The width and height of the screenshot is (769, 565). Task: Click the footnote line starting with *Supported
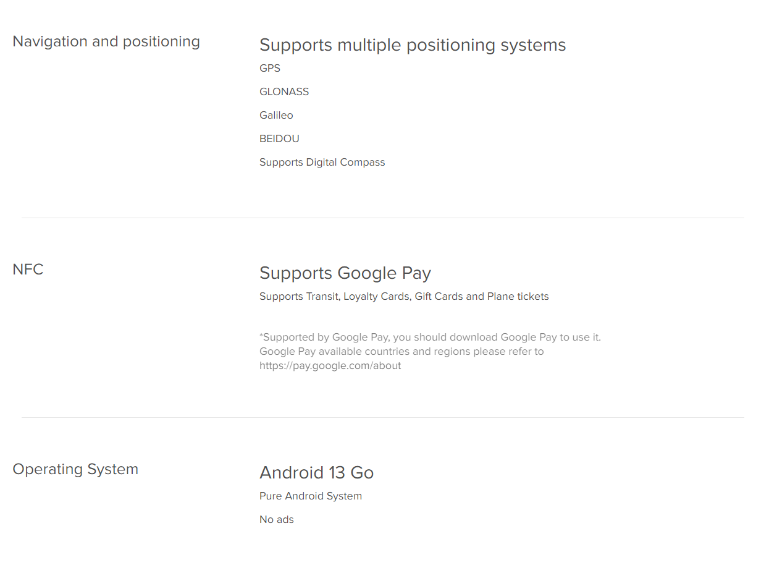tap(430, 337)
